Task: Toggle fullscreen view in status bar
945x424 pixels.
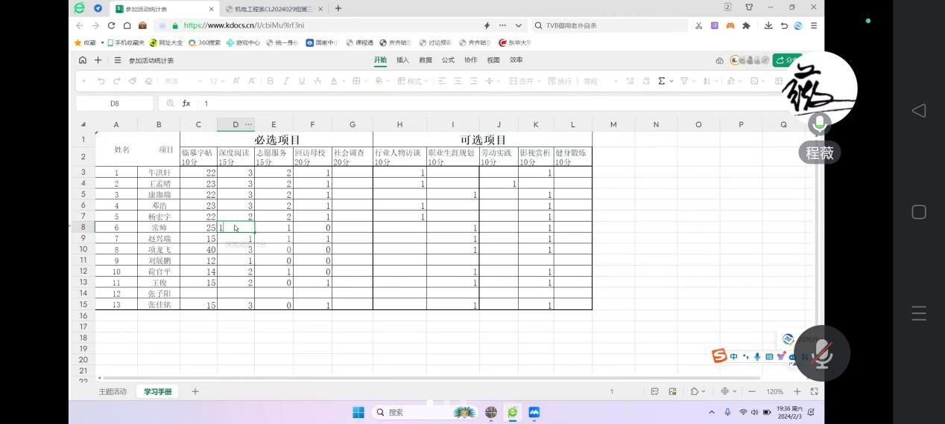Action: 814,391
